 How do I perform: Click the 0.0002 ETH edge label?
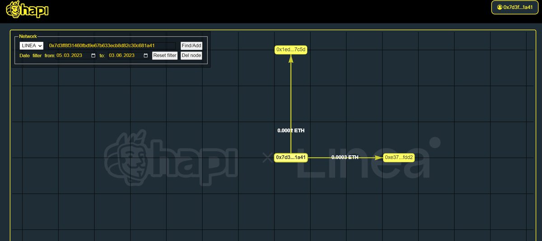coord(291,130)
